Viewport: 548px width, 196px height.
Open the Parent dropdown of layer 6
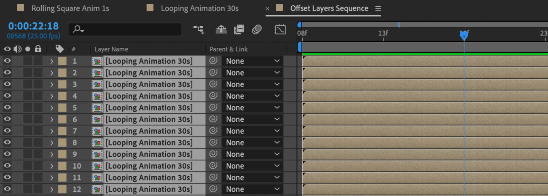[253, 119]
